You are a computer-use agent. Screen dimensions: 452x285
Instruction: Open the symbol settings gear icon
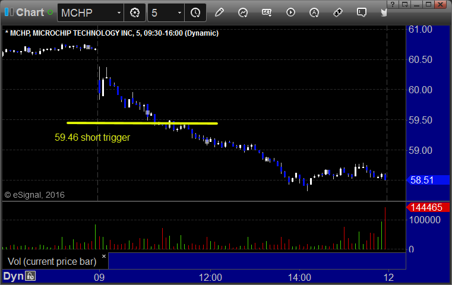pos(135,12)
